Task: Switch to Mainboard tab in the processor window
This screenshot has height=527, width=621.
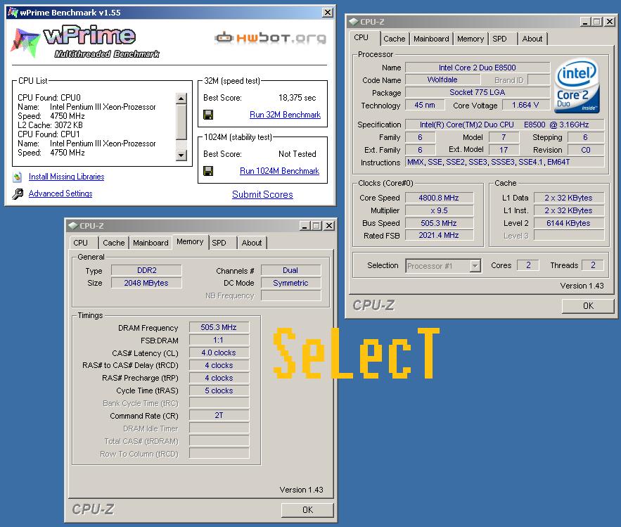Action: coord(431,39)
